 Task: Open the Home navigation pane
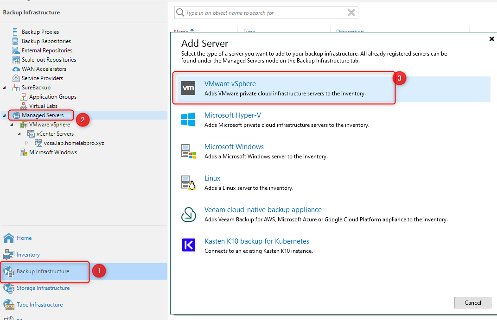tap(24, 238)
